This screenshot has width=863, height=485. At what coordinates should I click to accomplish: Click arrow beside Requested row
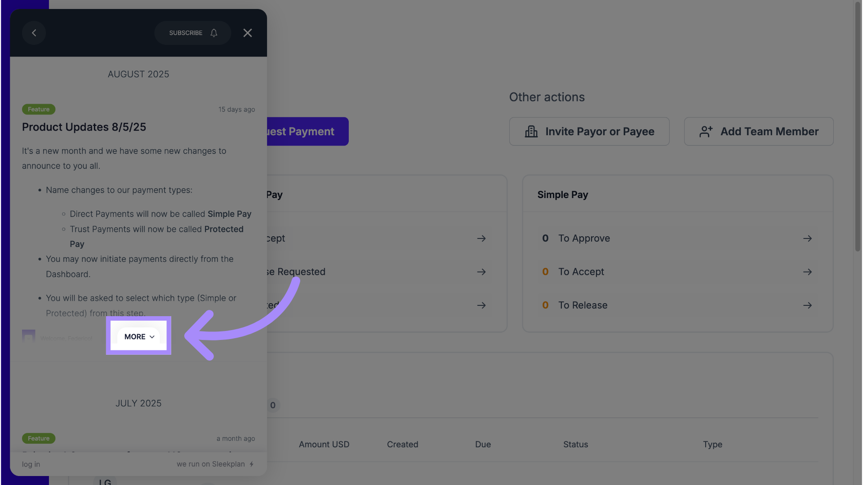coord(481,272)
